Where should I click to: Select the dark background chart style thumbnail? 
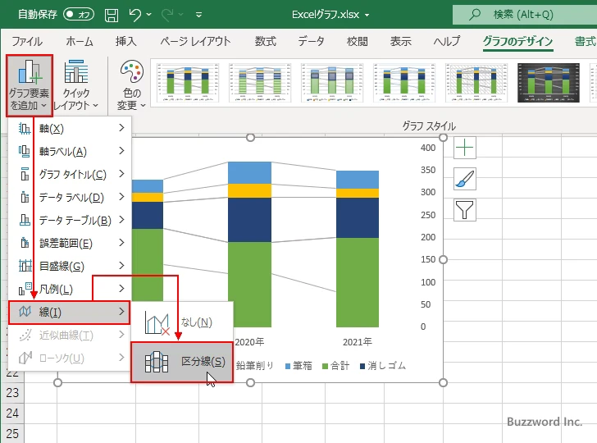tap(549, 83)
